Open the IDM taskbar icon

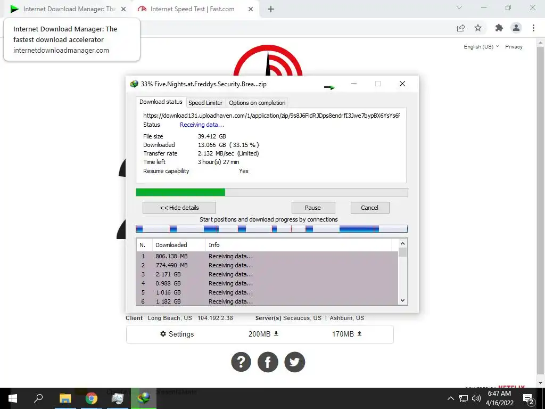pos(144,398)
